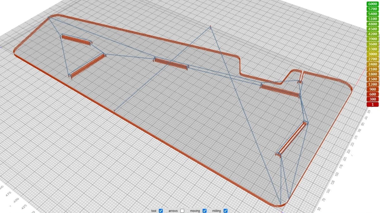Select the 2400 legend color box

[x=372, y=64]
